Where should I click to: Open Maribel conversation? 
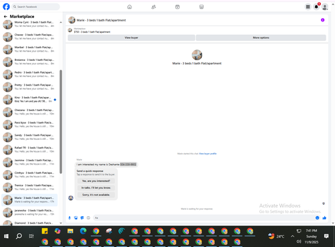pos(29,49)
